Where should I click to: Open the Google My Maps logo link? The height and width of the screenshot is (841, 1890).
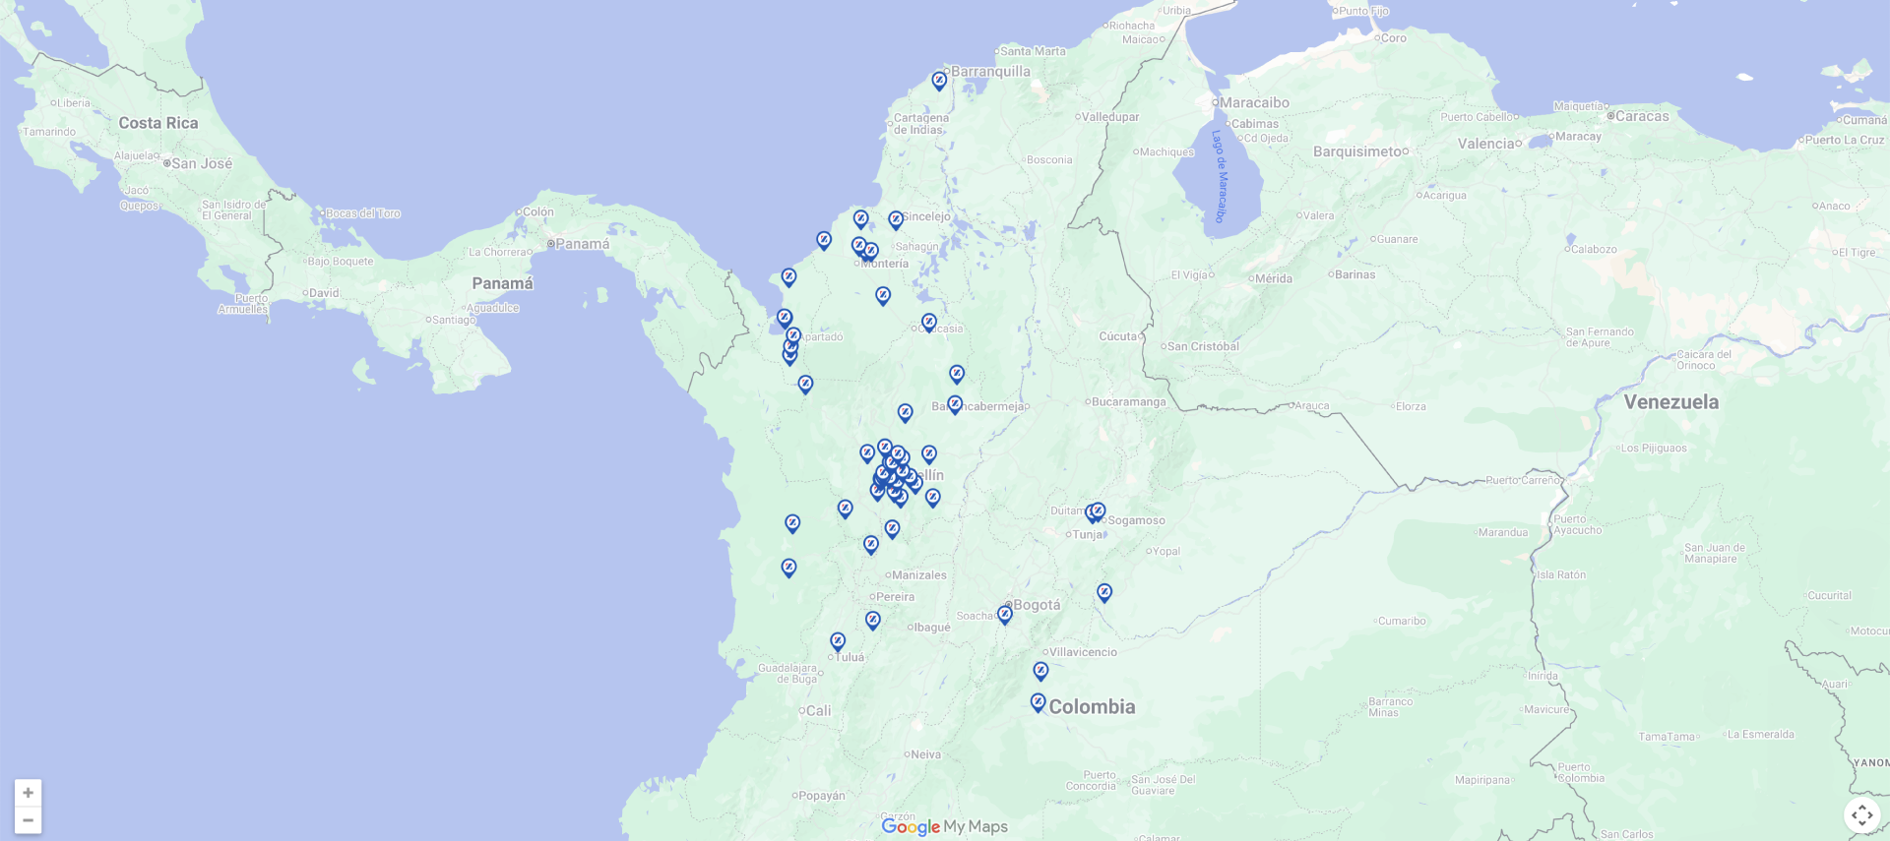[x=944, y=827]
